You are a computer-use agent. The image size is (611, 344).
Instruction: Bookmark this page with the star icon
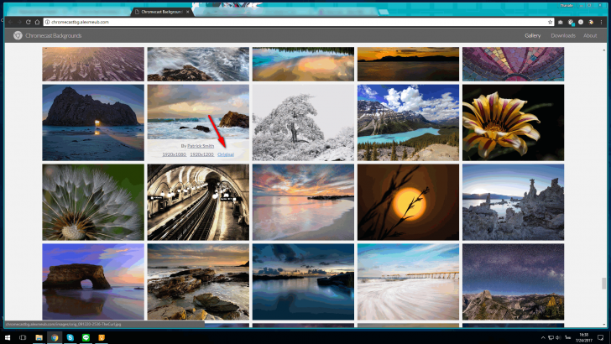click(551, 22)
